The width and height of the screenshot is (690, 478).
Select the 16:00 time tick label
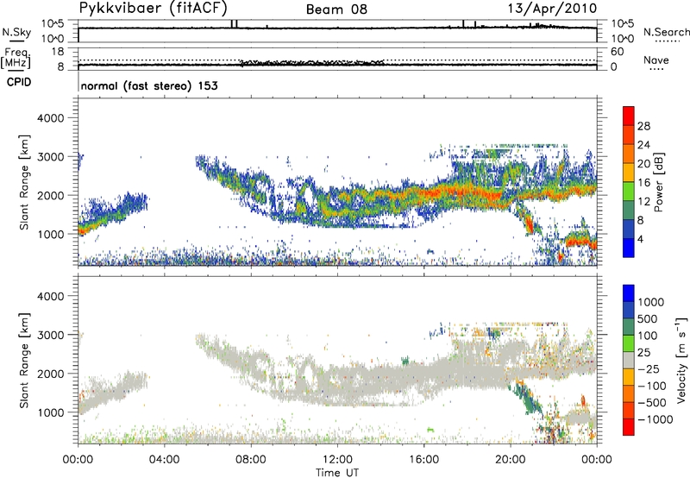click(x=423, y=460)
